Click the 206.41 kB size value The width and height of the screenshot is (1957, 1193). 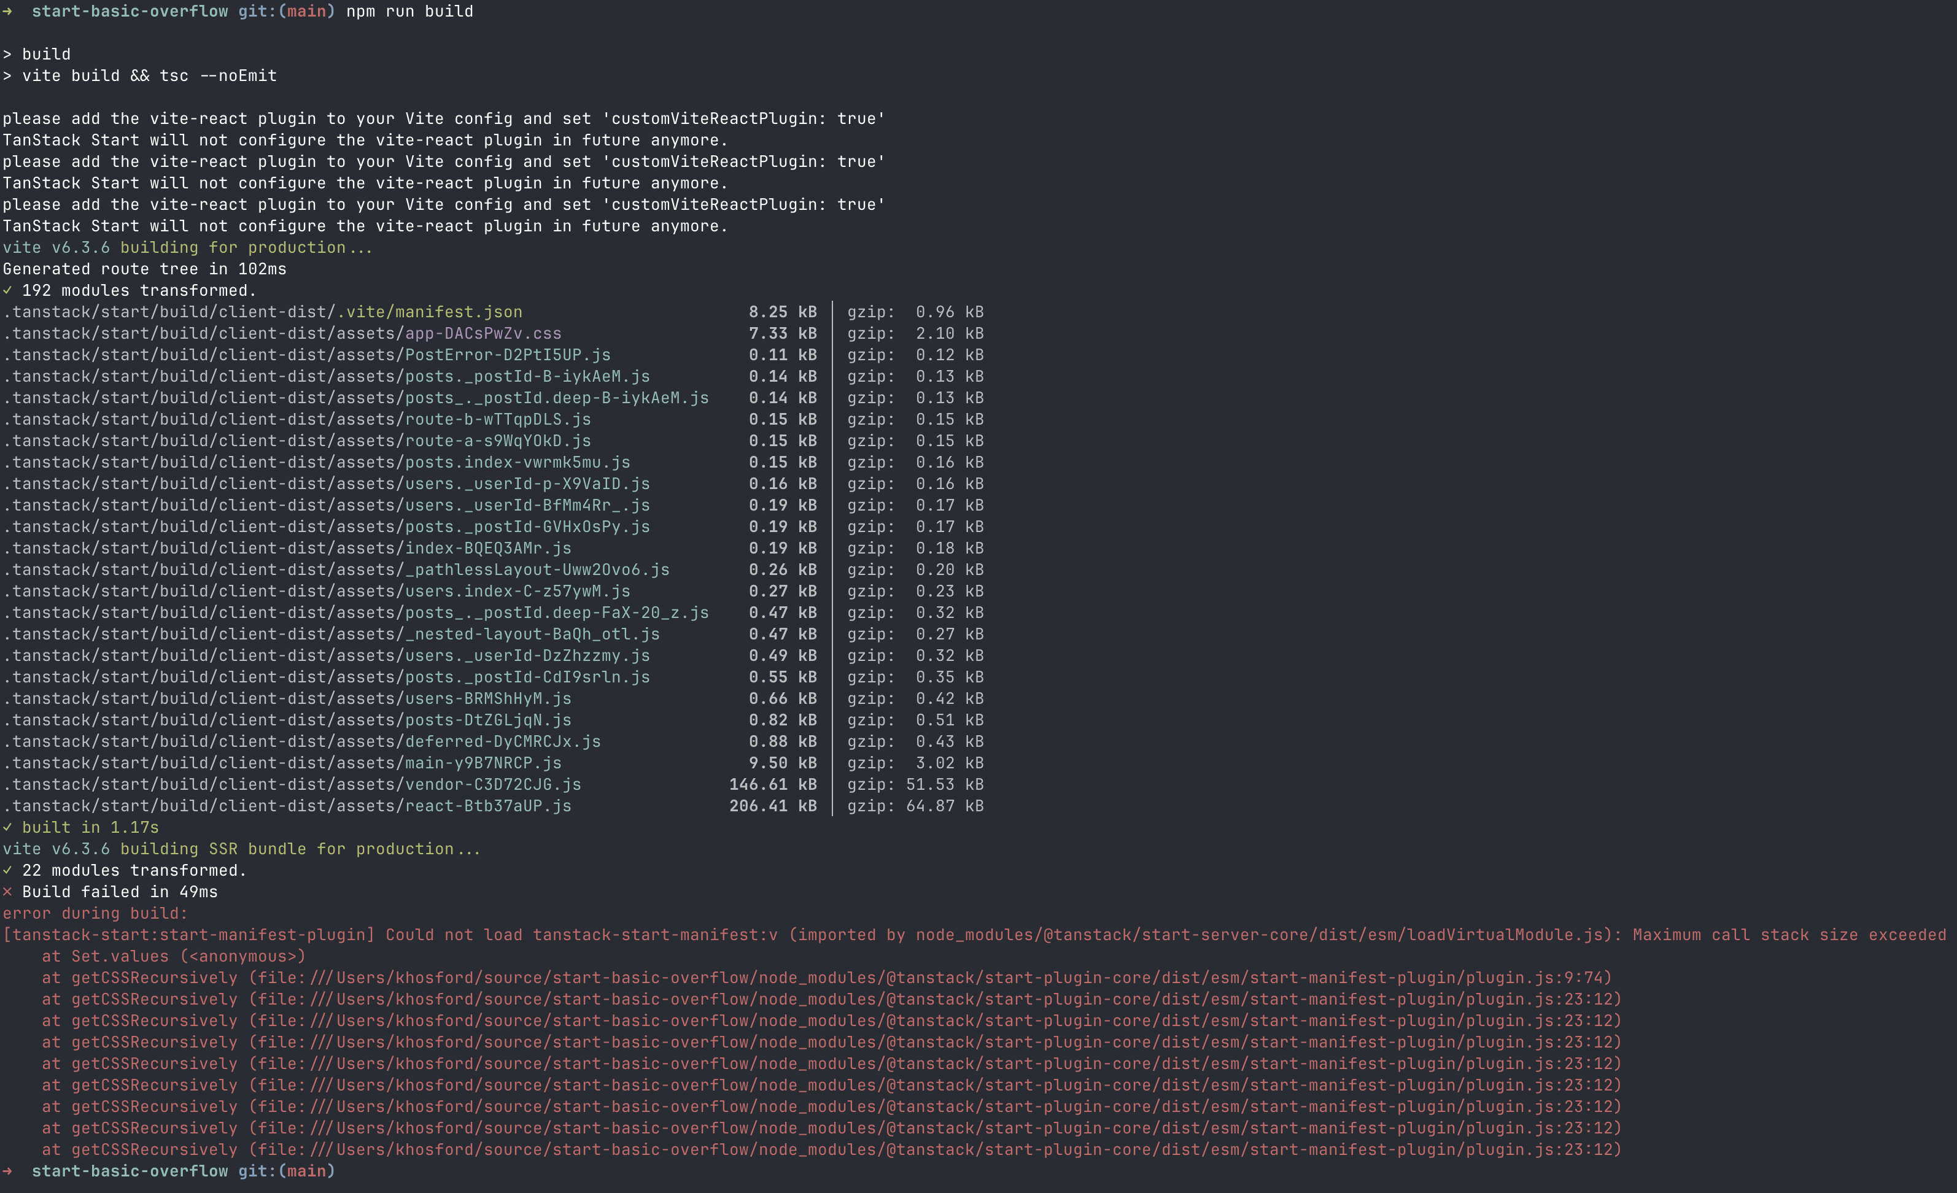(772, 806)
